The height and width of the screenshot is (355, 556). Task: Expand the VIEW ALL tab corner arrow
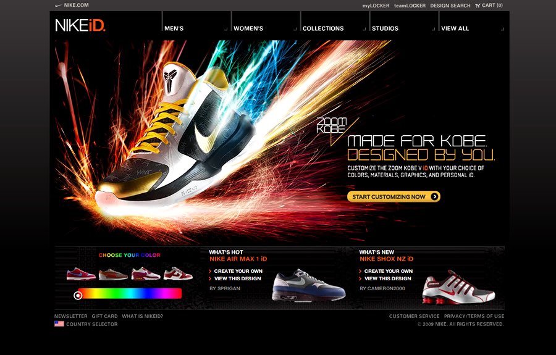tap(502, 29)
